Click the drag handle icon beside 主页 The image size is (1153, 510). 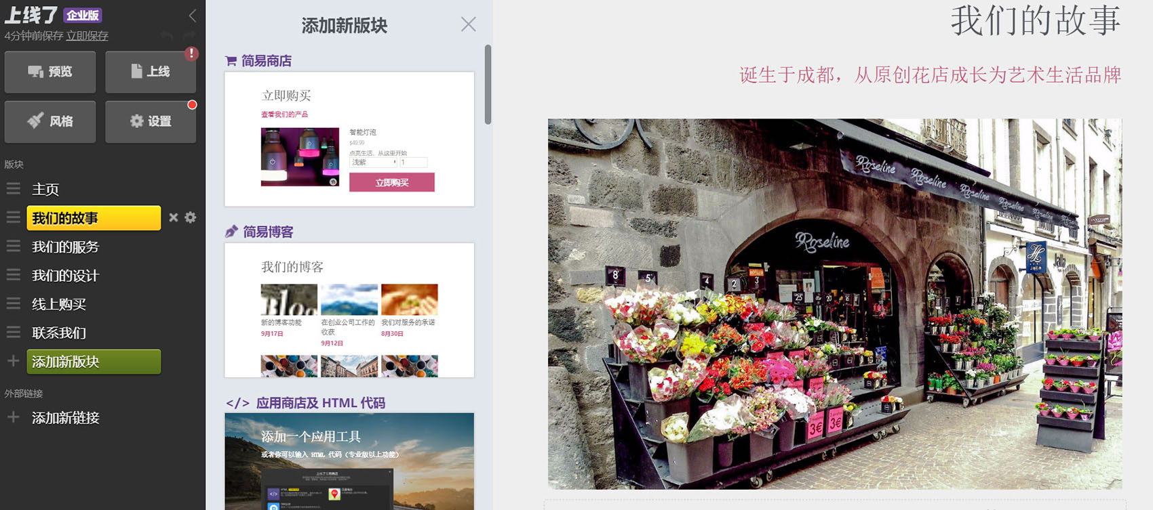14,189
